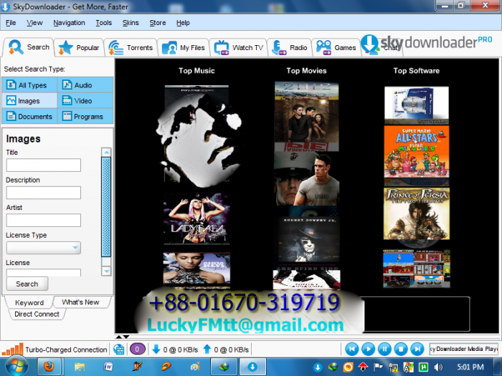Click the download speed down-arrow icon
Viewport: 502px width, 376px height.
[x=156, y=350]
